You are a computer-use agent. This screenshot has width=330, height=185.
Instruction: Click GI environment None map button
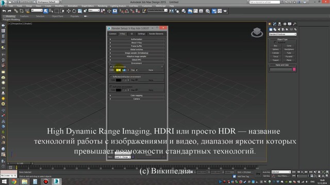click(151, 70)
